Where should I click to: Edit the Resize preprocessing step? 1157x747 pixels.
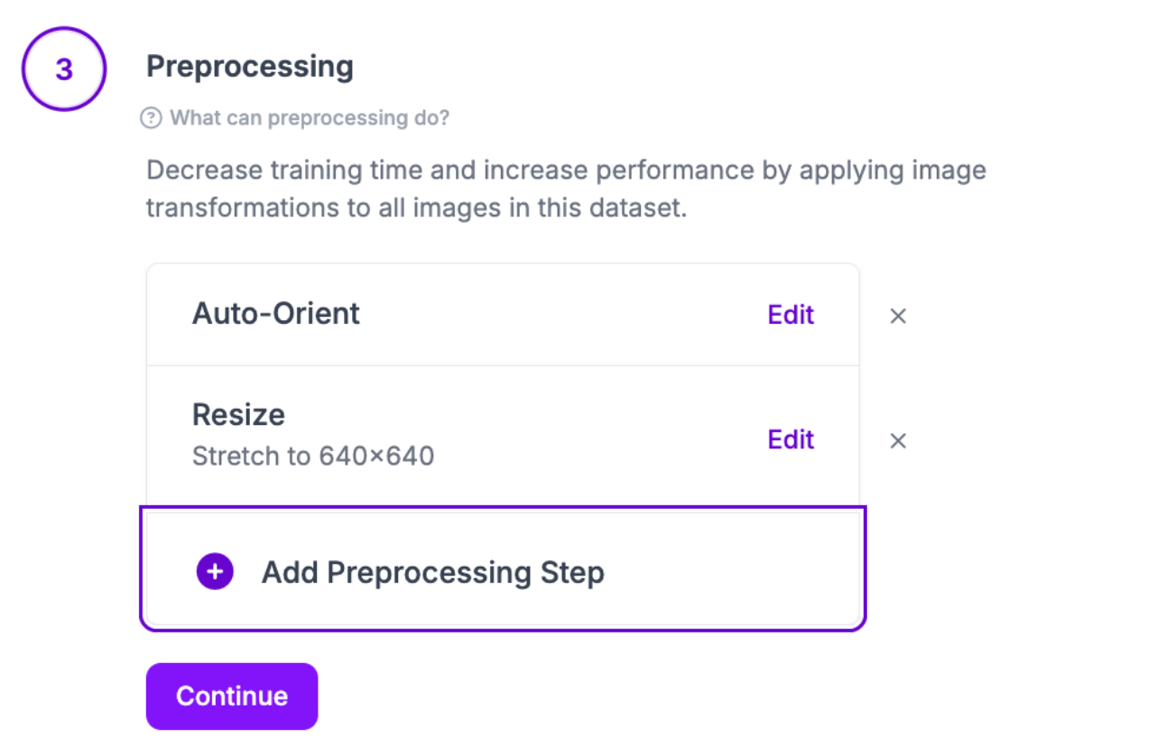[x=791, y=439]
